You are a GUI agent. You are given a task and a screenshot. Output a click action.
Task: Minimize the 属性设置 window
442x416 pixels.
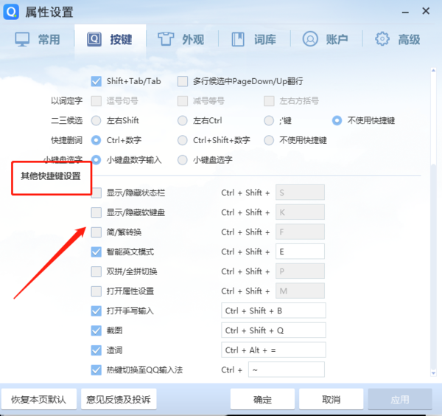point(405,12)
